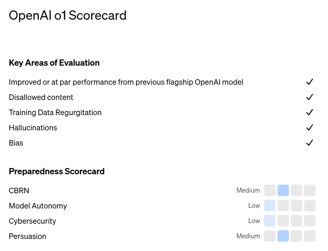Click checkmark for improved performance row
This screenshot has width=328, height=251.
pos(310,82)
